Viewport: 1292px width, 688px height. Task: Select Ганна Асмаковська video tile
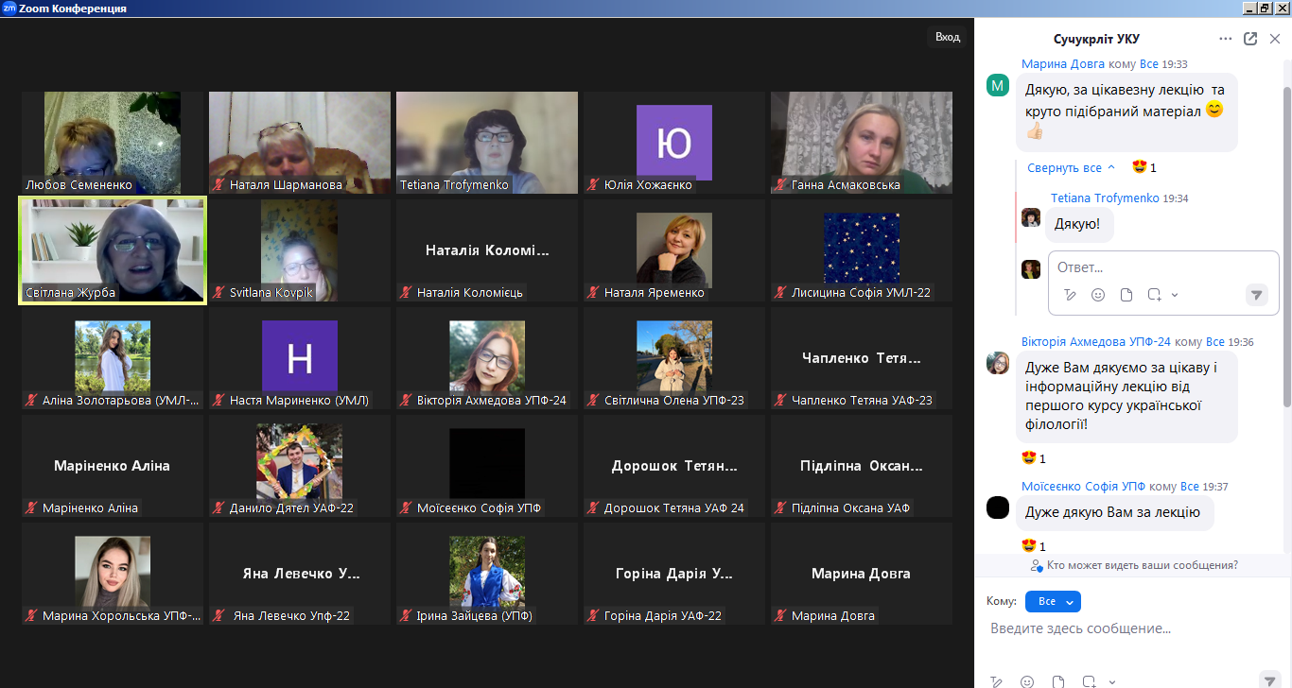coord(862,143)
